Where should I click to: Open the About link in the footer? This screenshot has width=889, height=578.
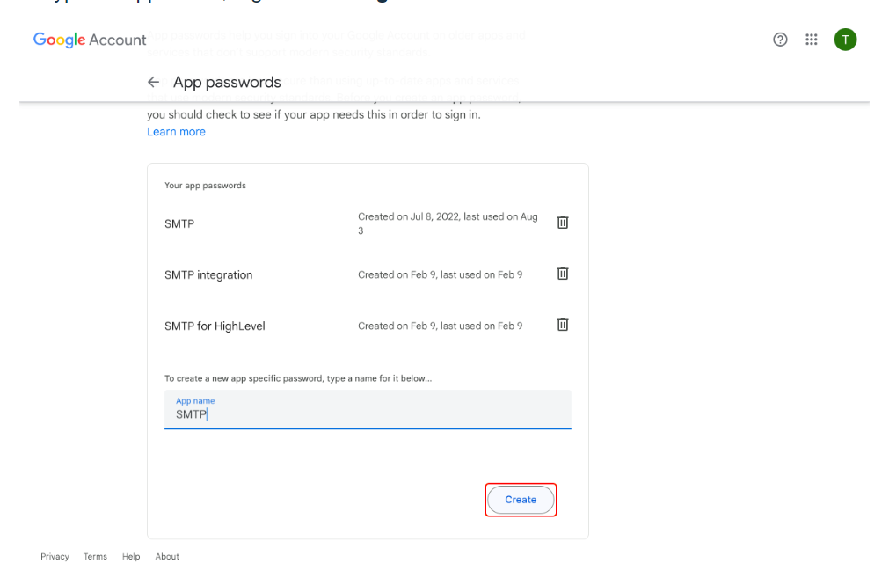(x=167, y=557)
